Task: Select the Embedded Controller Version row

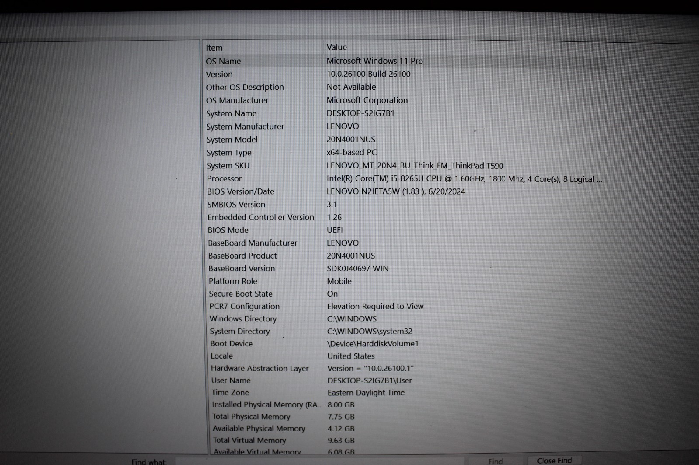Action: tap(406, 217)
